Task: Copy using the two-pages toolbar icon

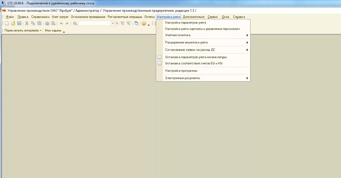Action: pos(33,23)
